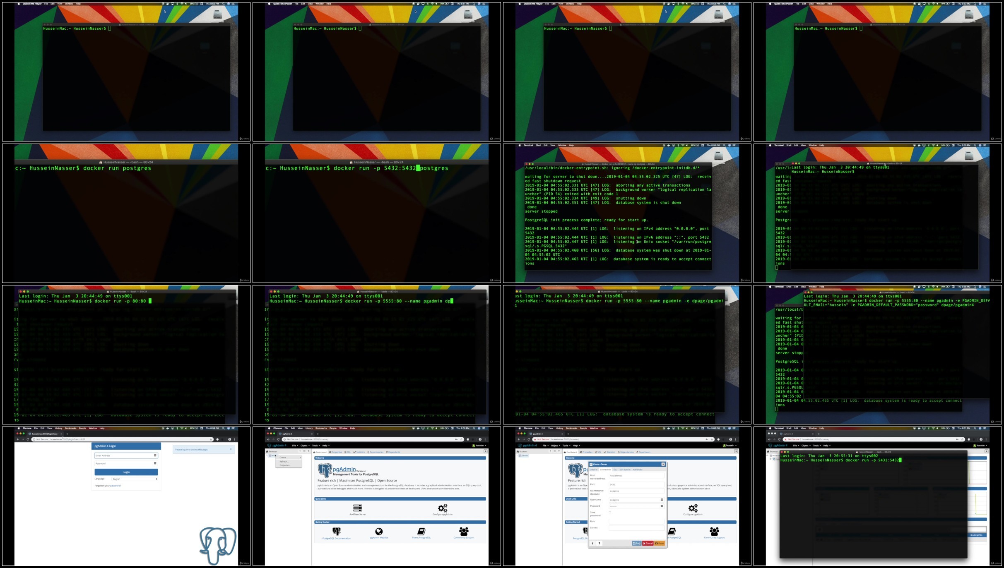Dismiss the 'Please log in' notification

coord(231,449)
